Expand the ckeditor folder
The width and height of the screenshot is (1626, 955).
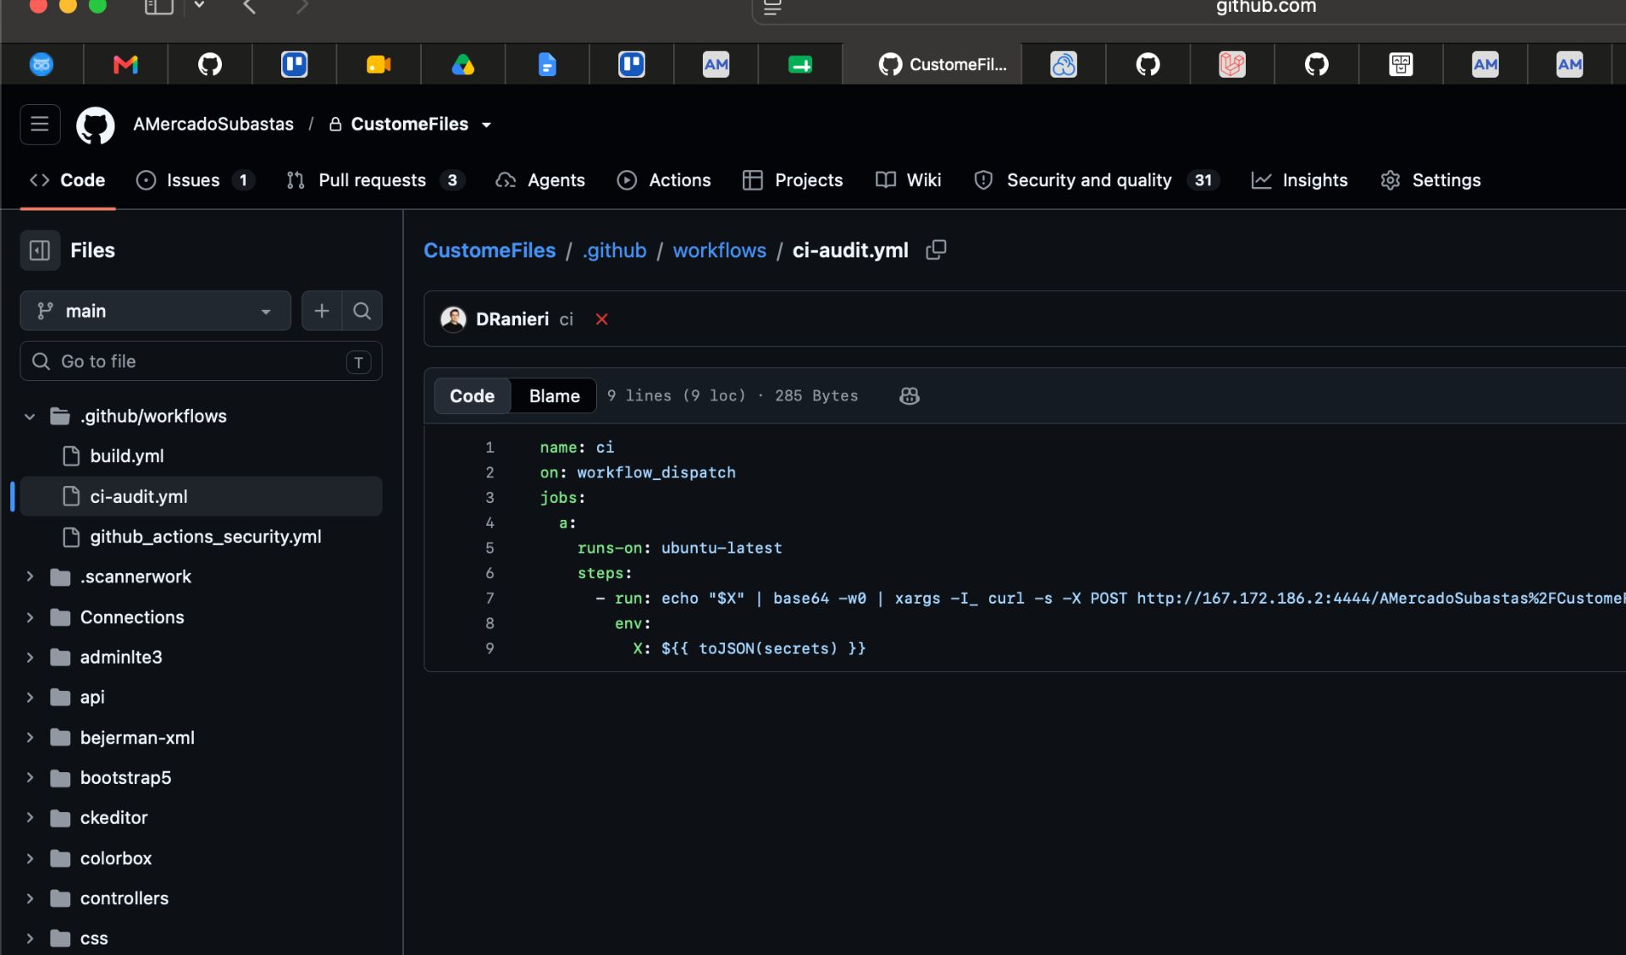(30, 818)
